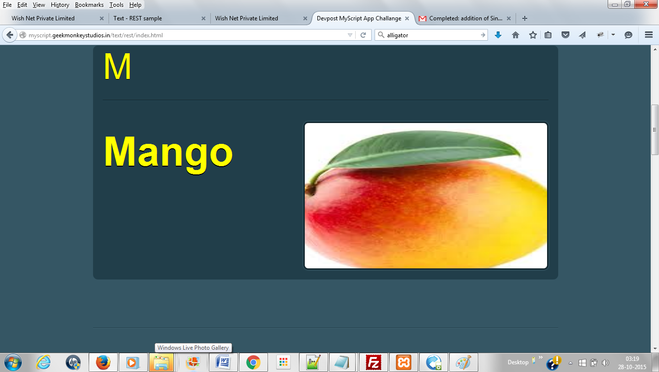Switch to Firefox in the taskbar
The image size is (659, 372).
point(103,362)
